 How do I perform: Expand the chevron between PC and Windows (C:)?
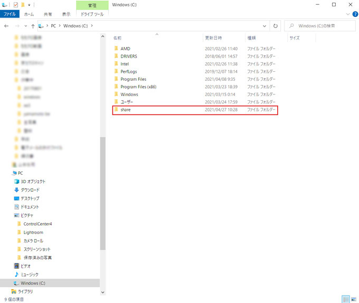pyautogui.click(x=60, y=26)
